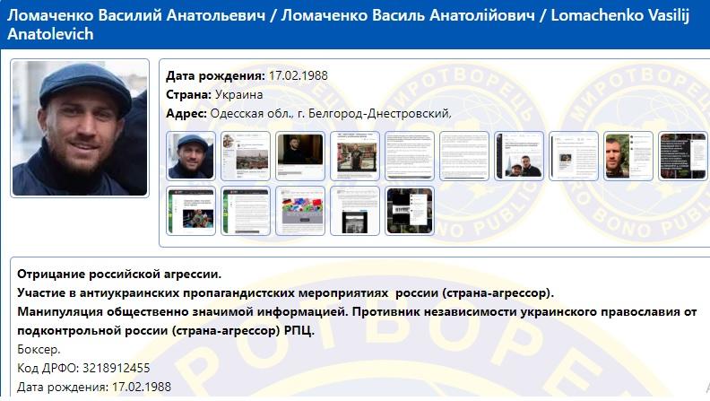Click the Дата рождения 17.02.1988 line beside the photo

click(247, 74)
